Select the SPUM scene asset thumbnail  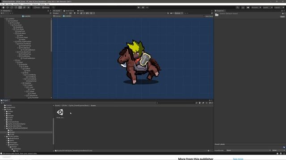click(60, 112)
